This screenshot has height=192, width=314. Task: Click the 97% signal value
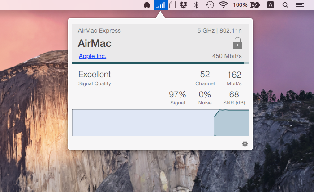(177, 94)
